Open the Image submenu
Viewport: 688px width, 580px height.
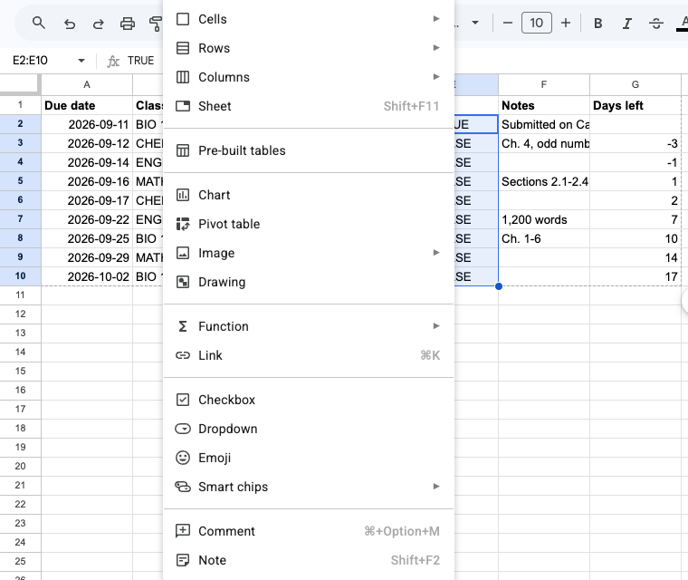click(x=309, y=253)
